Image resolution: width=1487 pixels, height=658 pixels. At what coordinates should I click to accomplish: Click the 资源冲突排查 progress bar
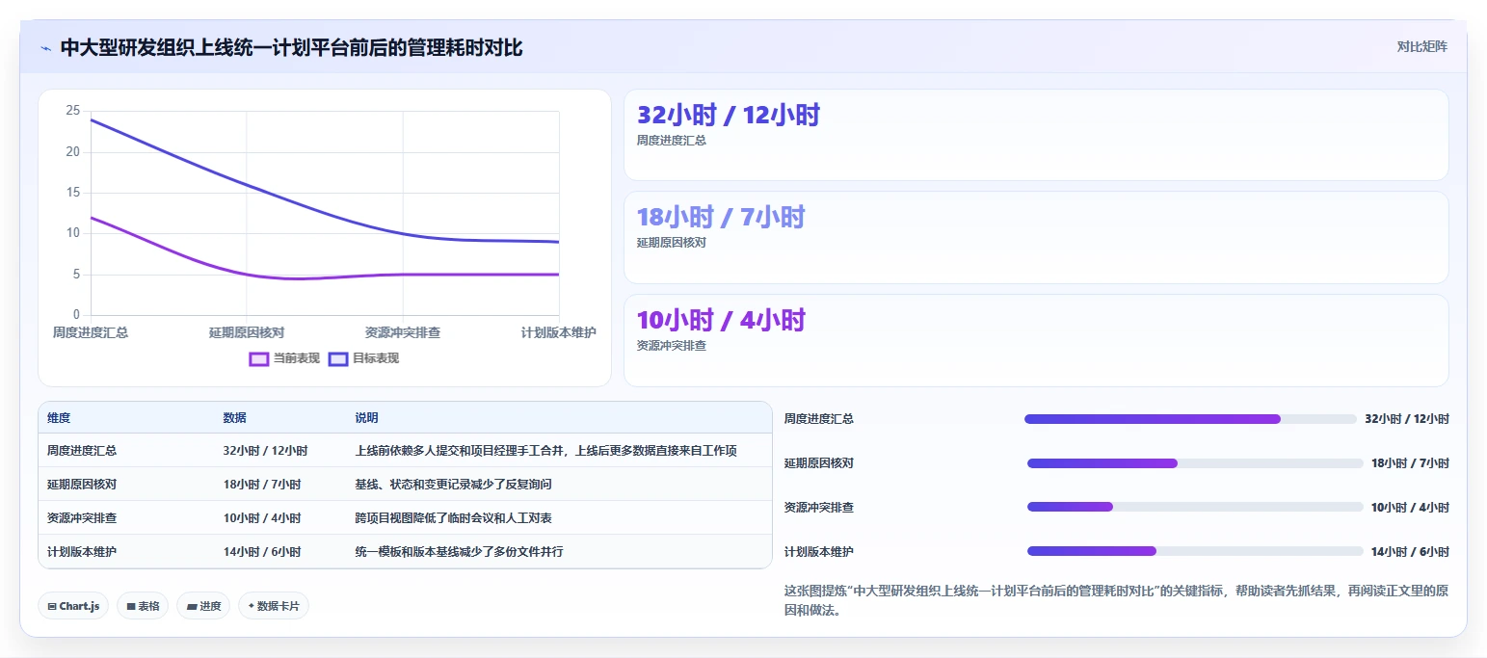(1195, 507)
